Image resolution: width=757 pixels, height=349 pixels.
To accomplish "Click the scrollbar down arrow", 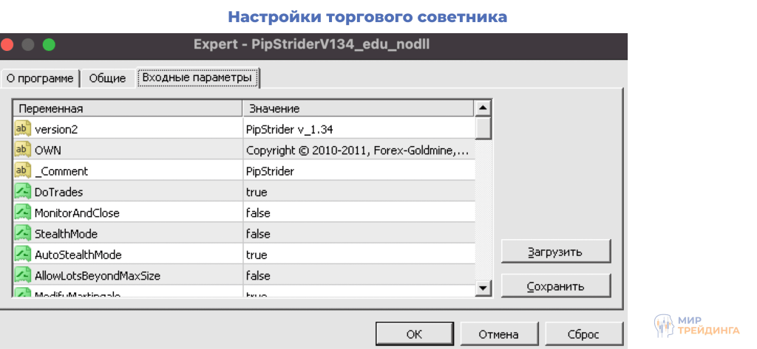I will point(483,288).
